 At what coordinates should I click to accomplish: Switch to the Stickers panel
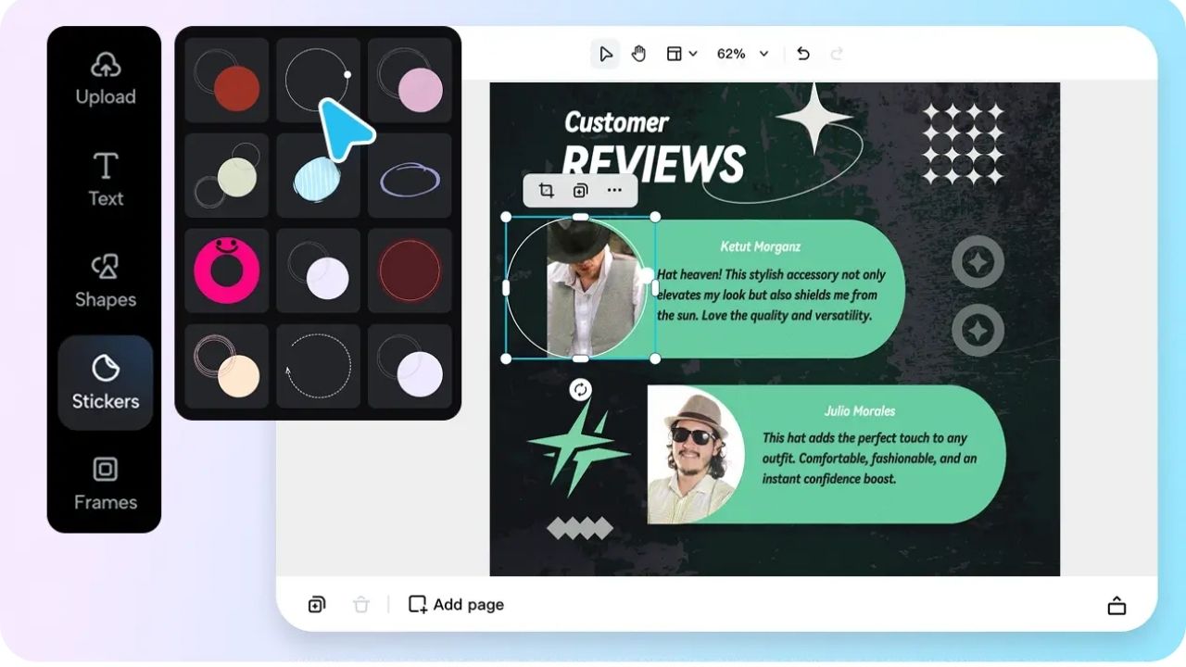click(105, 382)
